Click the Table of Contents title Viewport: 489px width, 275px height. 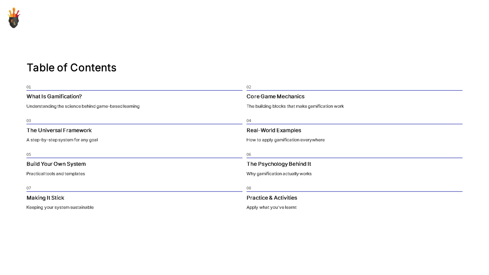point(72,68)
